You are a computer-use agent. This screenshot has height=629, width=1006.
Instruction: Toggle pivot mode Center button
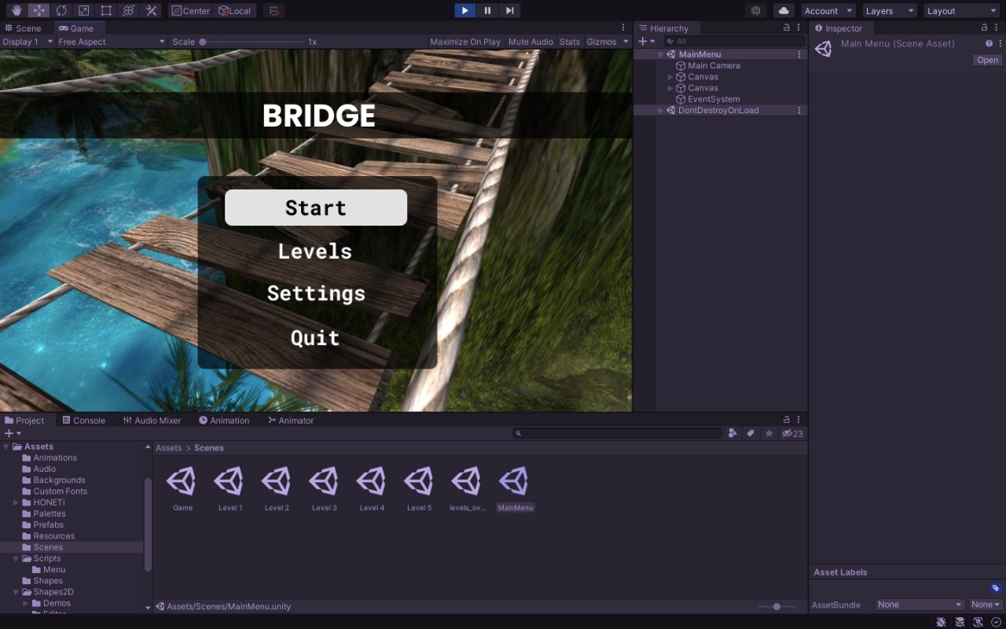click(x=191, y=10)
